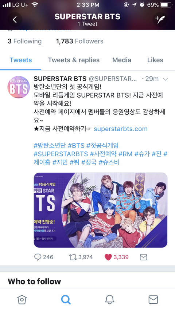Viewport: 175px width, 311px height.
Task: Open Direct Messages in the bottom bar
Action: (x=153, y=299)
